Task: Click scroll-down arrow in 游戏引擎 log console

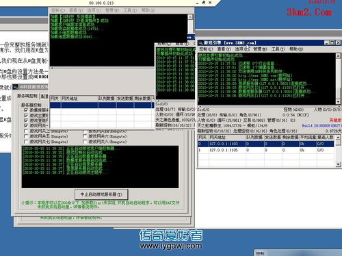Action: tap(338, 102)
